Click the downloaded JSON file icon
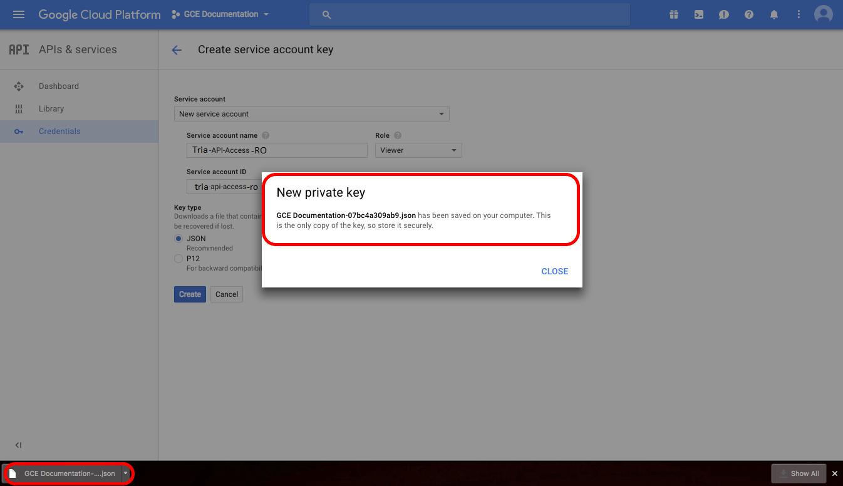The image size is (843, 486). coord(13,473)
